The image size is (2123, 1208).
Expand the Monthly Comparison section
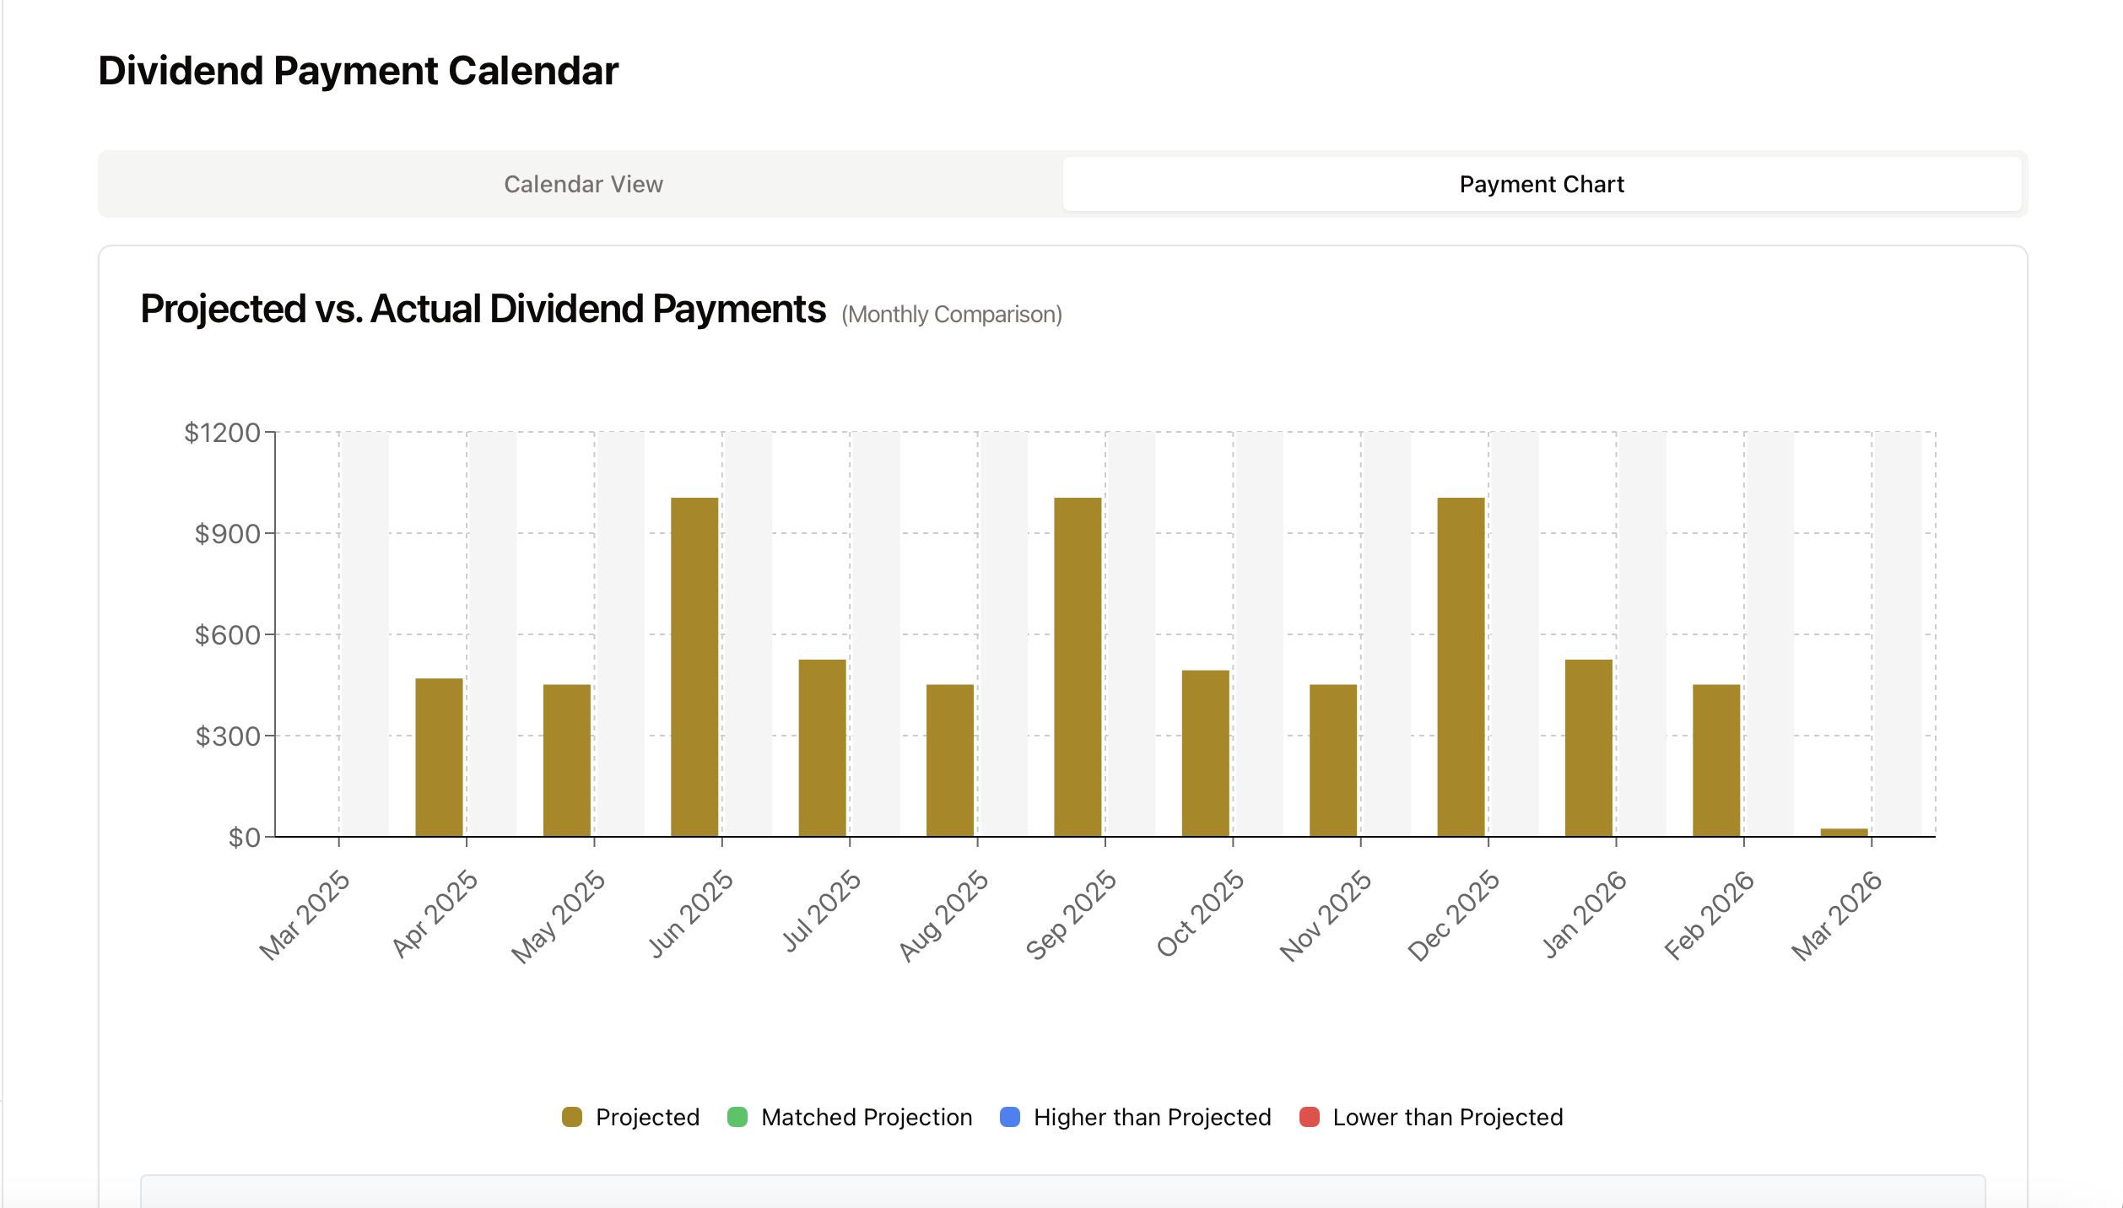[x=950, y=314]
